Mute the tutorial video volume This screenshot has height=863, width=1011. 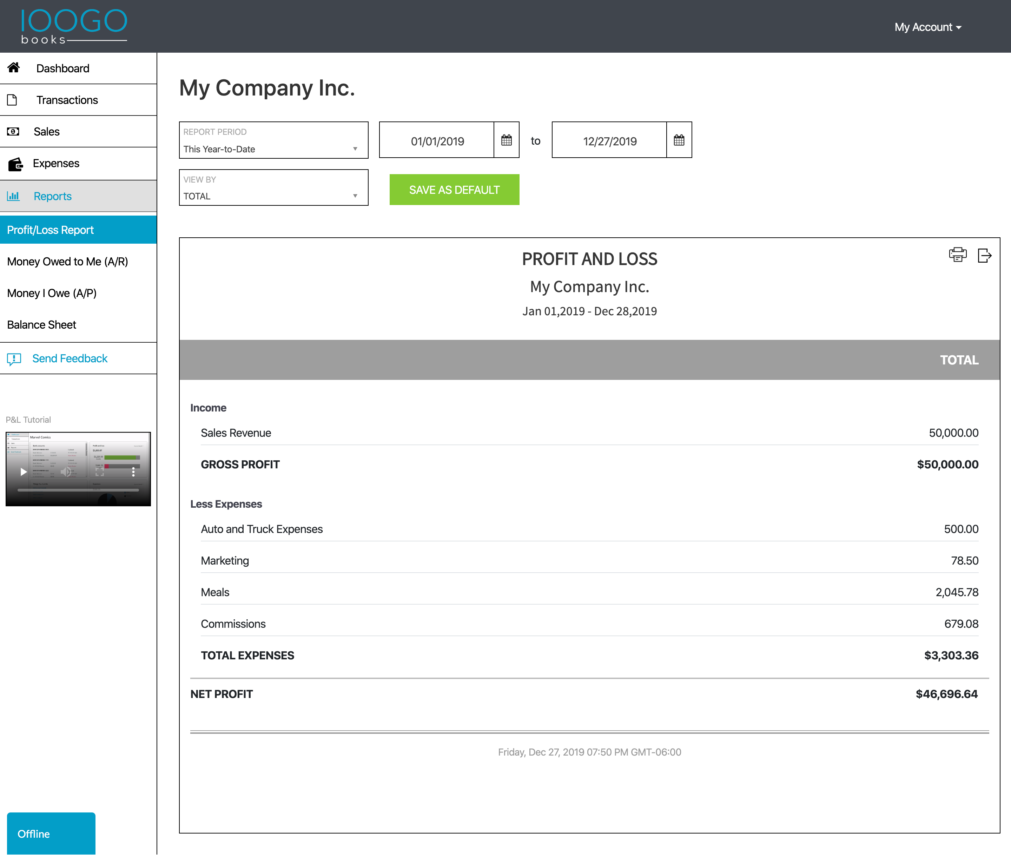pos(66,472)
